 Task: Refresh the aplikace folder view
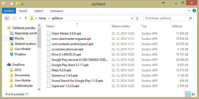tap(137, 18)
